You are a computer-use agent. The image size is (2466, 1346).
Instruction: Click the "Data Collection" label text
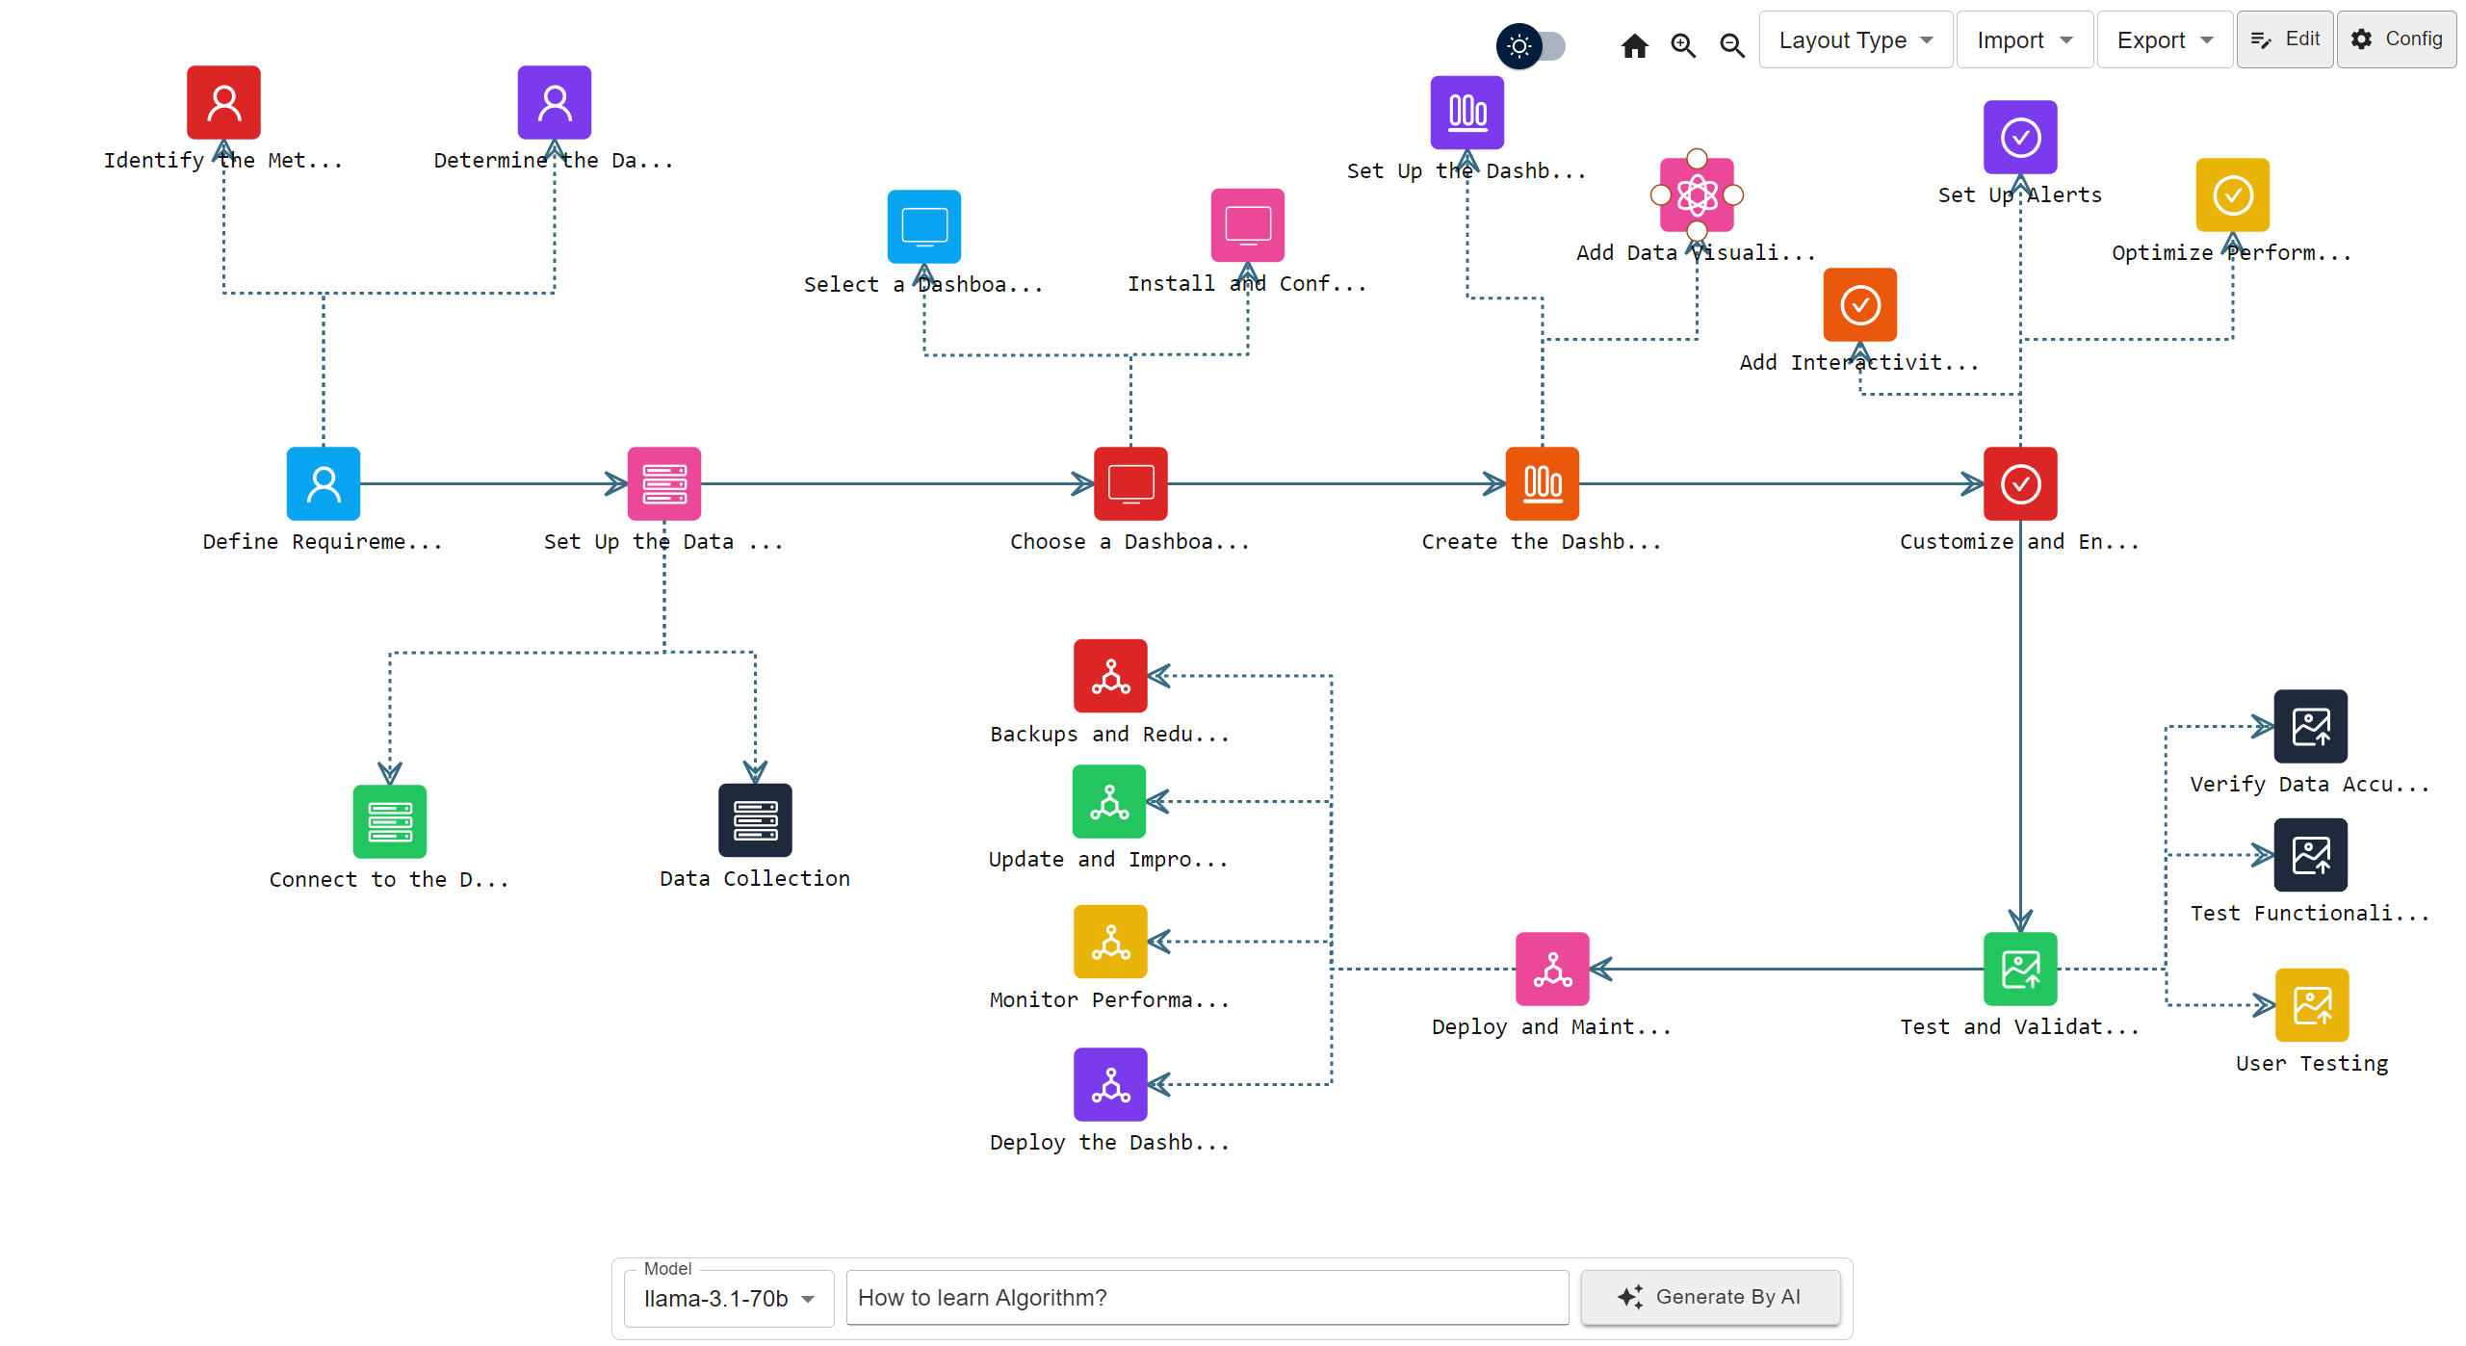click(x=755, y=878)
